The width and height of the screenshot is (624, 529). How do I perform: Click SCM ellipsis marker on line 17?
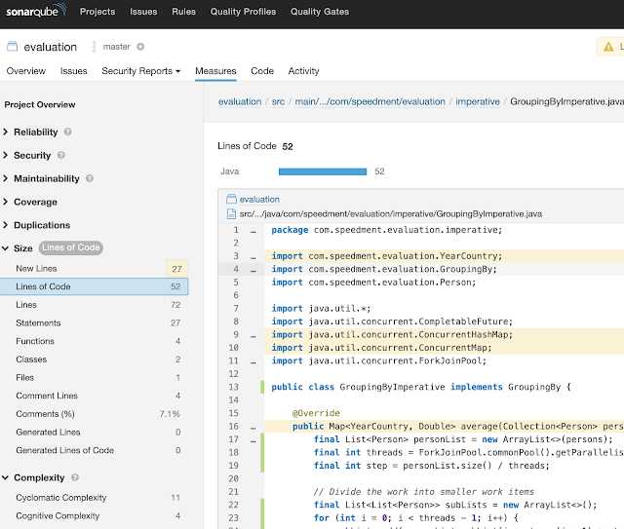coord(253,440)
